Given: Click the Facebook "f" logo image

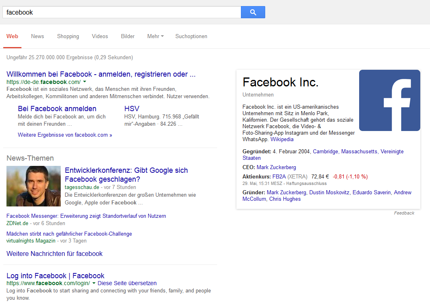Looking at the screenshot, I should [389, 100].
